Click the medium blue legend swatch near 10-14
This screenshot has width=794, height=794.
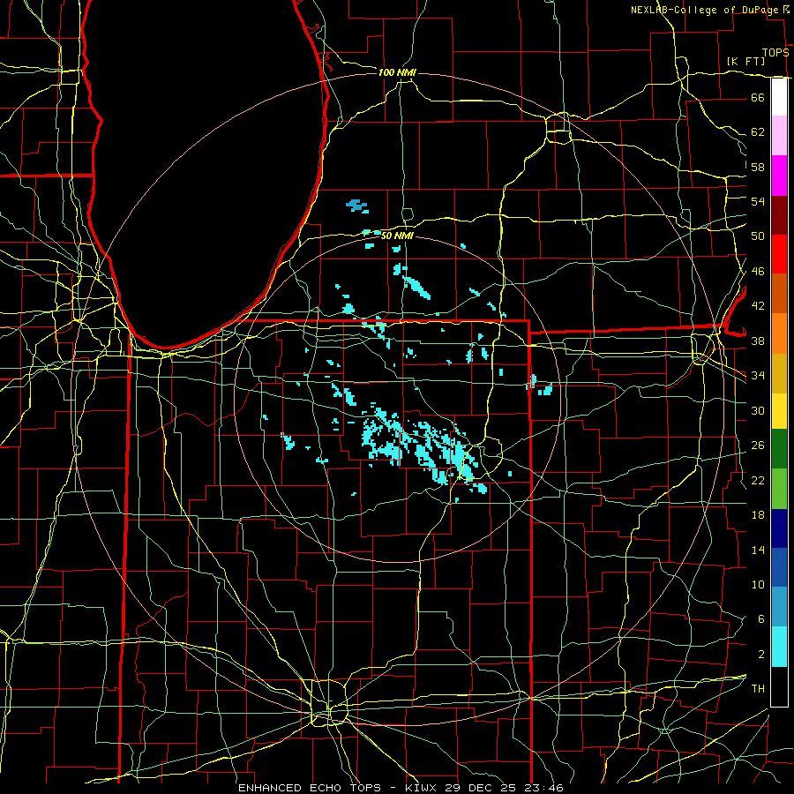point(779,567)
